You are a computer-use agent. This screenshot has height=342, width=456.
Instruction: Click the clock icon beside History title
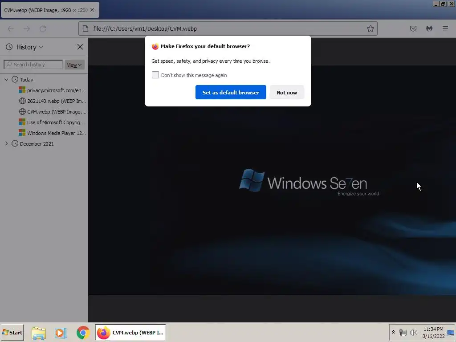9,47
